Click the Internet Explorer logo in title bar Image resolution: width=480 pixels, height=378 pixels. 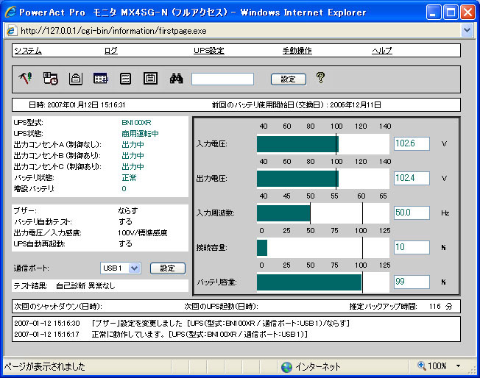[x=11, y=12]
